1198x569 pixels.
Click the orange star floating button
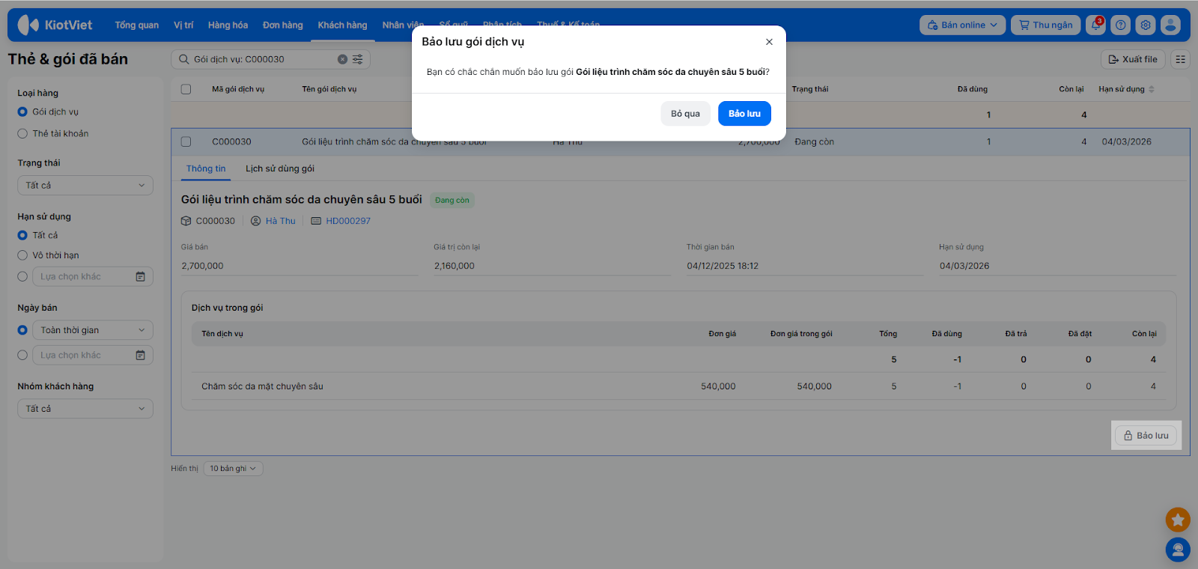(1178, 519)
